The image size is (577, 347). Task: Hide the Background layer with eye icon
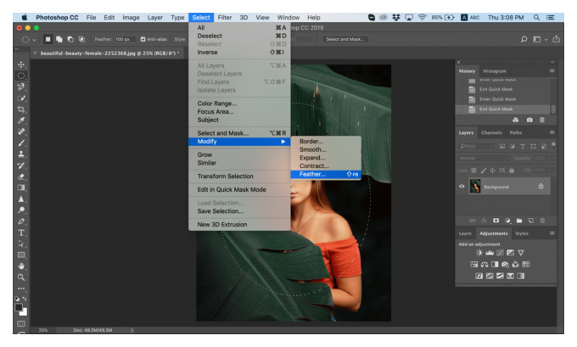(x=462, y=187)
